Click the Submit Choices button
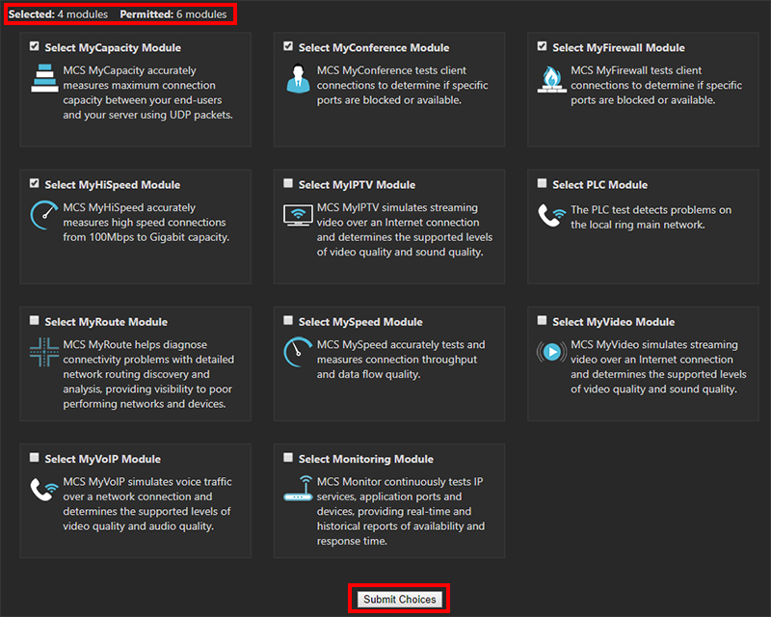 coord(398,598)
